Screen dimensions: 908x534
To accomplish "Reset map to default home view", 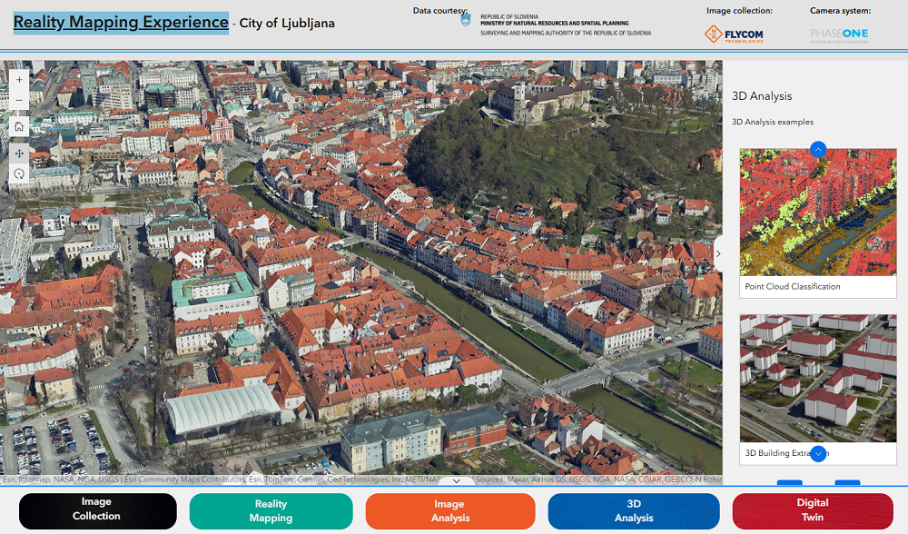I will pos(19,126).
